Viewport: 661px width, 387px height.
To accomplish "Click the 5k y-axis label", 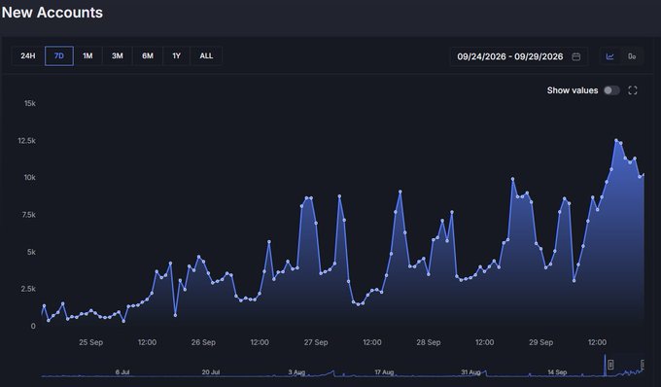I will pos(31,252).
